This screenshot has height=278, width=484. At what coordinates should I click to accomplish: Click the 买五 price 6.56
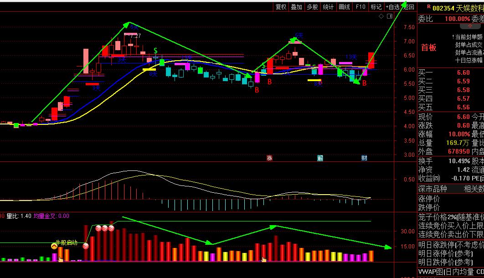[463, 107]
